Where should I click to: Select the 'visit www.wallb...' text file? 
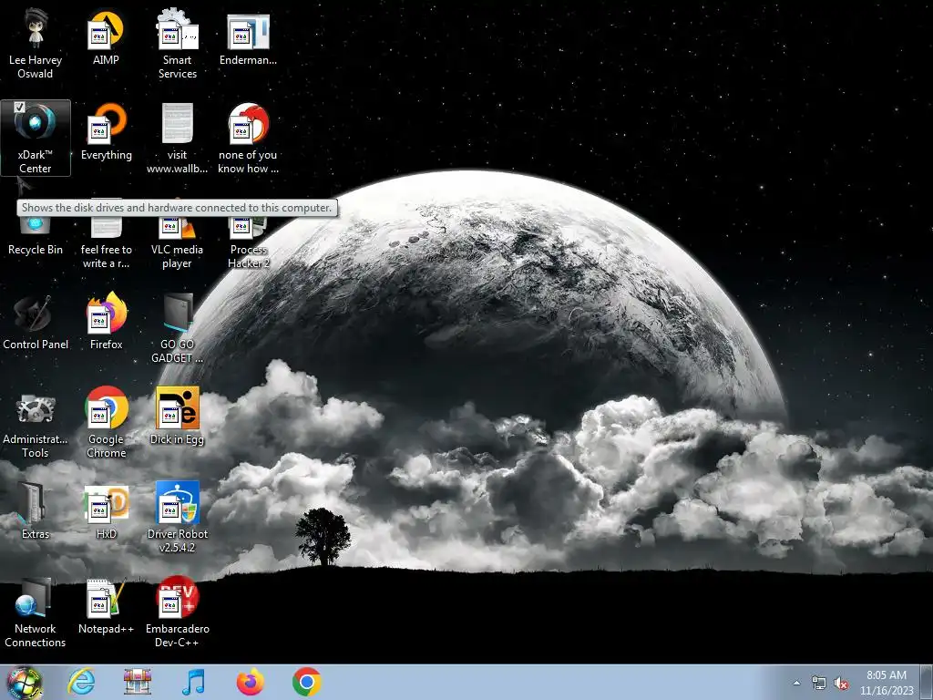[178, 139]
